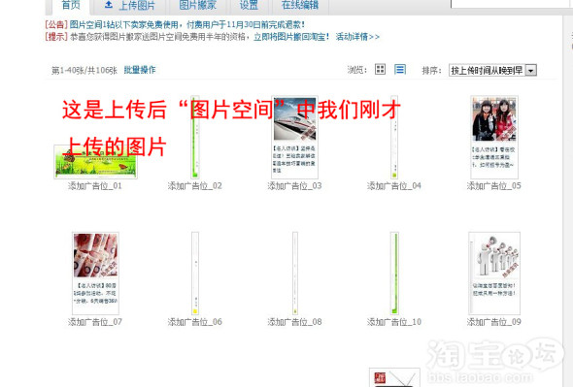Switch to the 上传图片 tab
Image resolution: width=573 pixels, height=387 pixels.
point(130,5)
